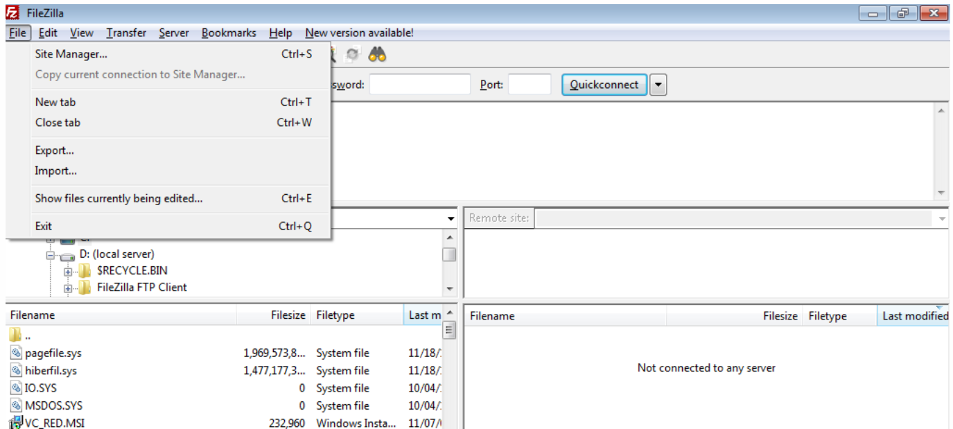The image size is (953, 429).
Task: Click the Password input field
Action: (x=420, y=85)
